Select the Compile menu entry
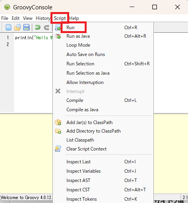The width and height of the screenshot is (188, 203). tap(103, 100)
